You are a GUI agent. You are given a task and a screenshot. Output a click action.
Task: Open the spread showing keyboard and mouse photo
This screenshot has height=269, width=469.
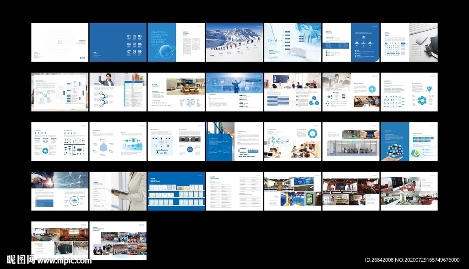click(x=409, y=42)
